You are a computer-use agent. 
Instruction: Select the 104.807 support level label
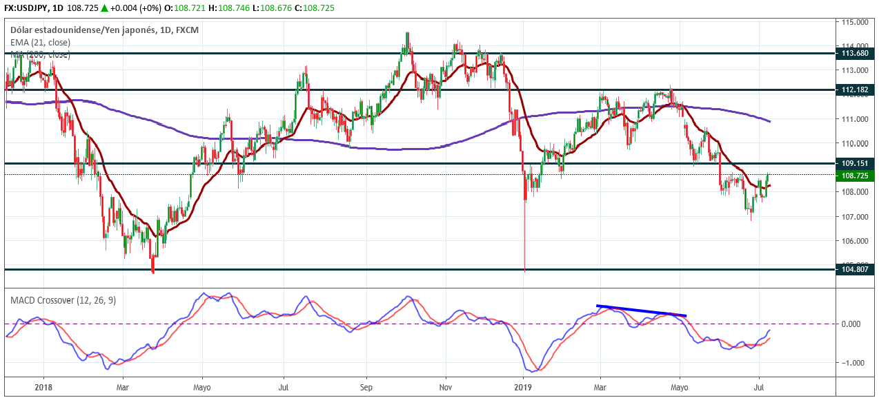(x=854, y=269)
